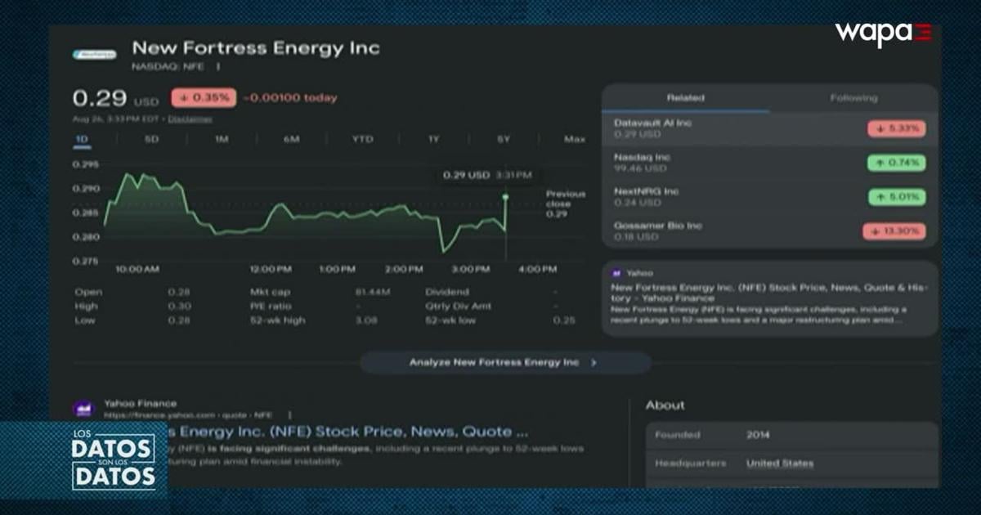Select the 5Y chart range tab
Image resolution: width=981 pixels, height=515 pixels.
504,140
